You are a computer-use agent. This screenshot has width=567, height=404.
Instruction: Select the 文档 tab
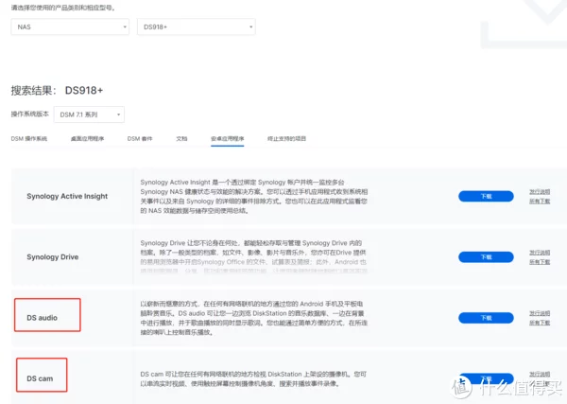click(181, 139)
